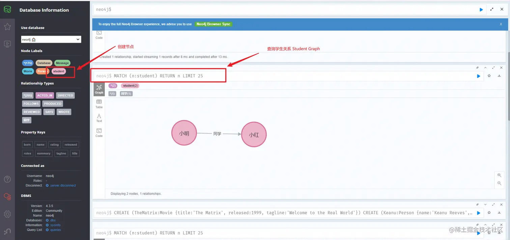
Task: Open the Guides play icon in sidebar
Action: coord(7,44)
